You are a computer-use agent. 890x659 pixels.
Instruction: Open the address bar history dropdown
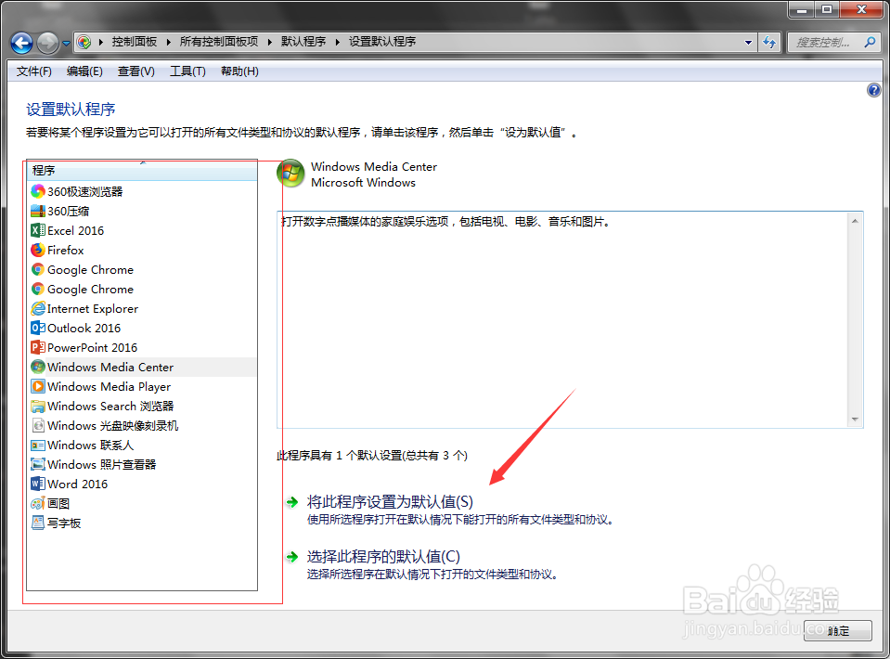tap(748, 42)
